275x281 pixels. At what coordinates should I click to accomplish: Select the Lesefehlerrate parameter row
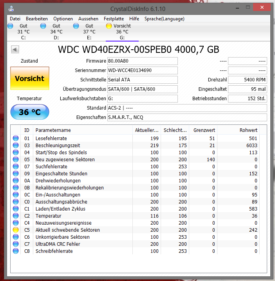(x=135, y=138)
